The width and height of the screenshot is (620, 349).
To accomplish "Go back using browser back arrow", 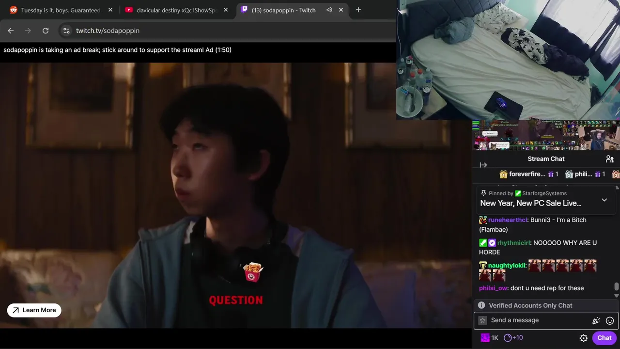I will pos(11,31).
